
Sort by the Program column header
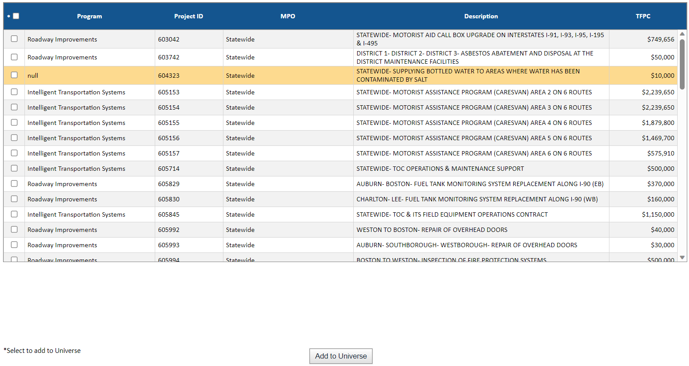(x=89, y=16)
